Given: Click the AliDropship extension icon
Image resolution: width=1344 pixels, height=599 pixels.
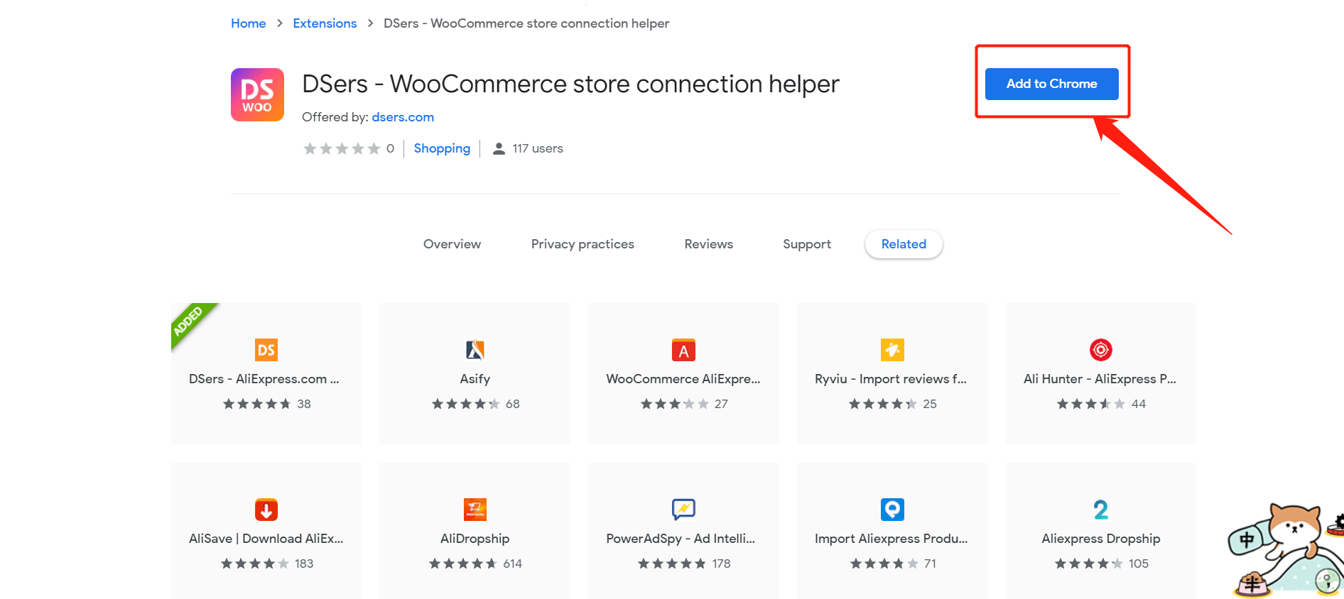Looking at the screenshot, I should [x=475, y=510].
